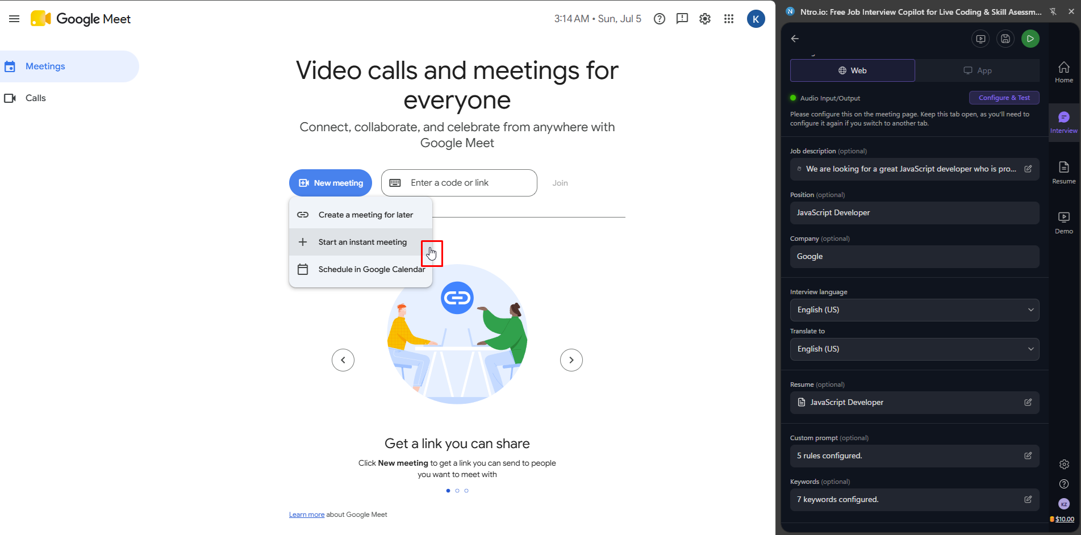Image resolution: width=1081 pixels, height=535 pixels.
Task: Click the Join button
Action: (560, 183)
